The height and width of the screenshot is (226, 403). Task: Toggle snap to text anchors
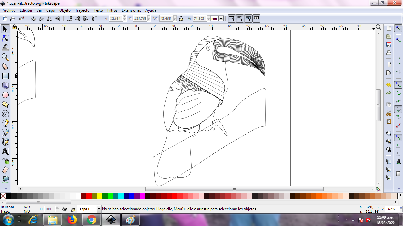coord(398,162)
